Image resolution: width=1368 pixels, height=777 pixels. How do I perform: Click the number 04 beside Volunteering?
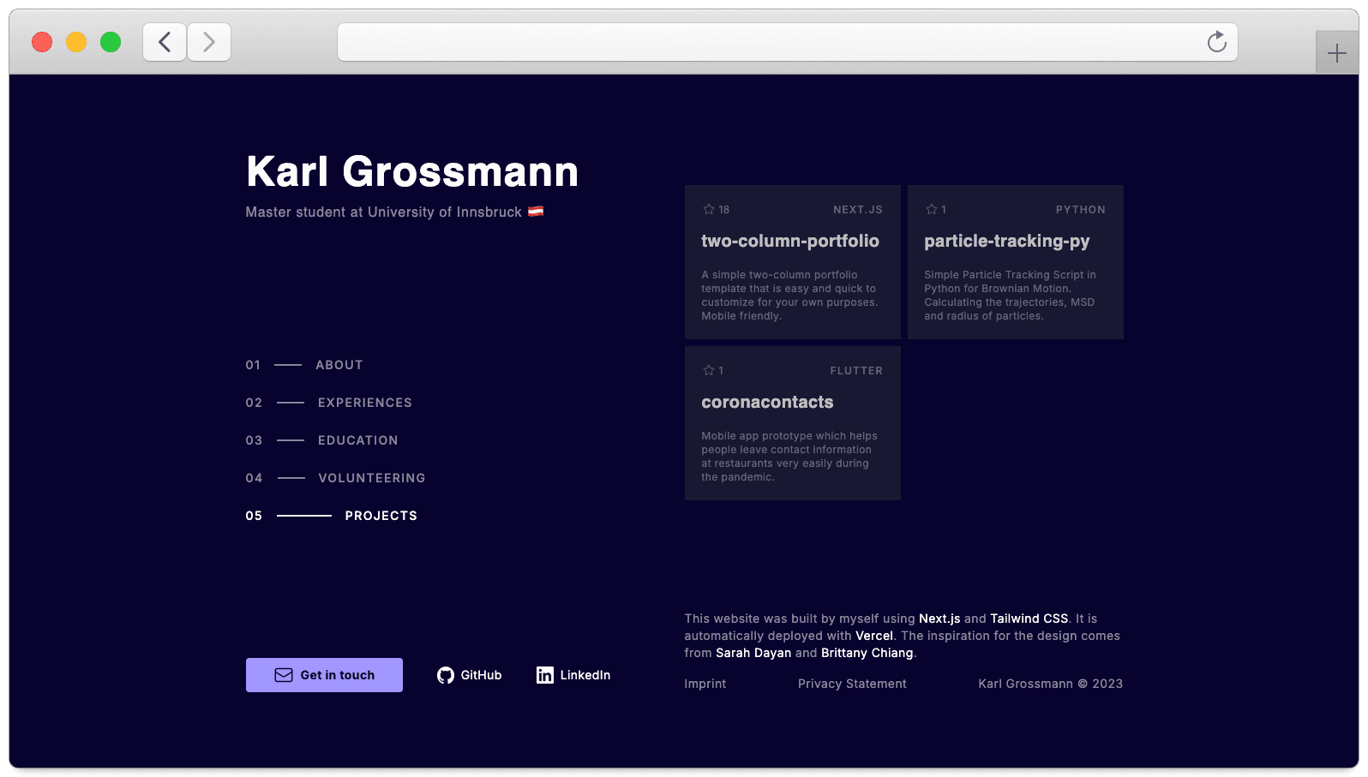[x=254, y=478]
